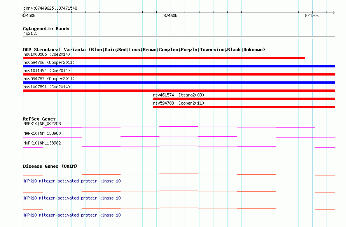Open the nsv1007891 (Coe2014) label

click(x=47, y=87)
